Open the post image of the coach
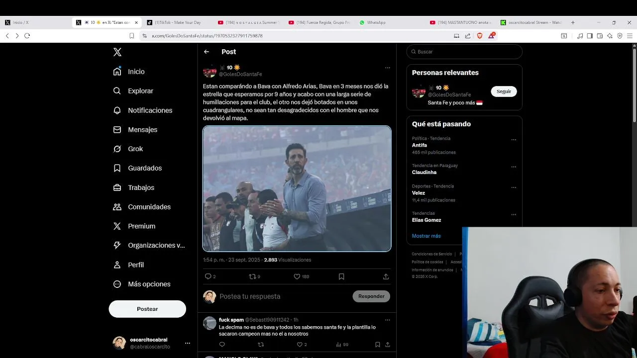Viewport: 637px width, 358px height. [x=297, y=188]
